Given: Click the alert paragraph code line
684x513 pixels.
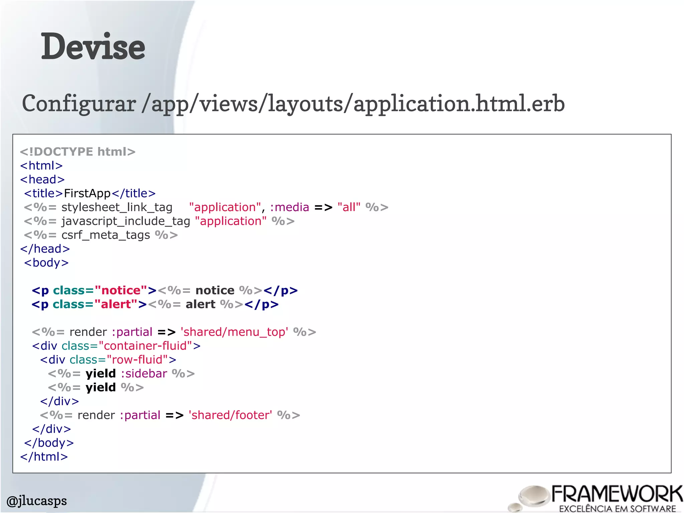Looking at the screenshot, I should coord(155,304).
